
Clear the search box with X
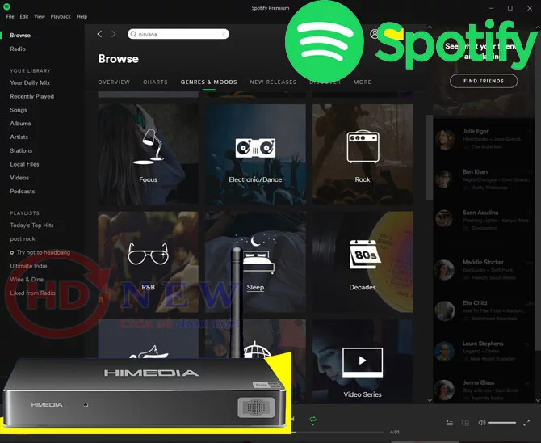point(224,34)
